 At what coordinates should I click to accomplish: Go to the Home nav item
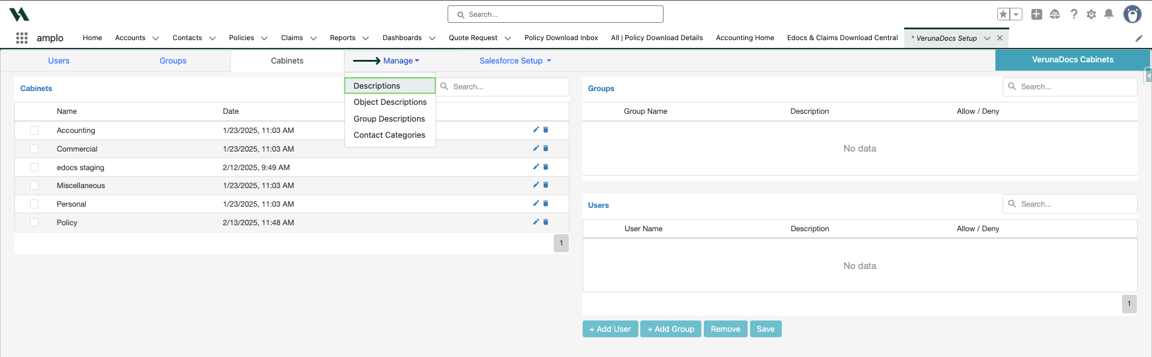pos(92,38)
